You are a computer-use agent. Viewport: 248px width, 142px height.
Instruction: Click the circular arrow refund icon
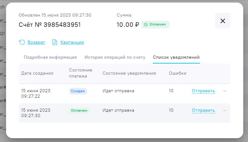pyautogui.click(x=22, y=42)
